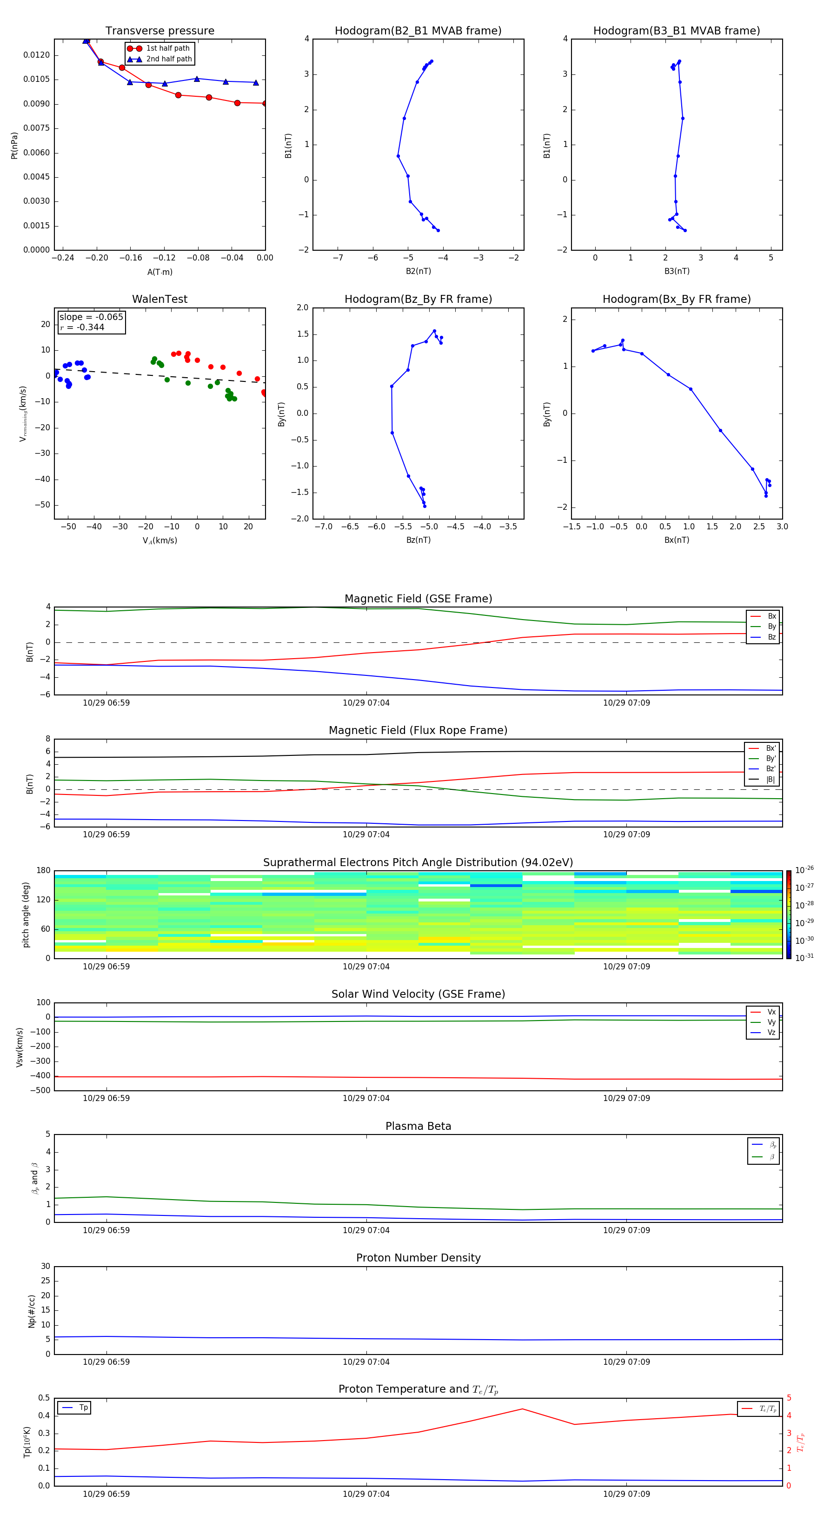Click the "Magnetic Field (GSE Frame)" title
837x1535 pixels.
418,599
